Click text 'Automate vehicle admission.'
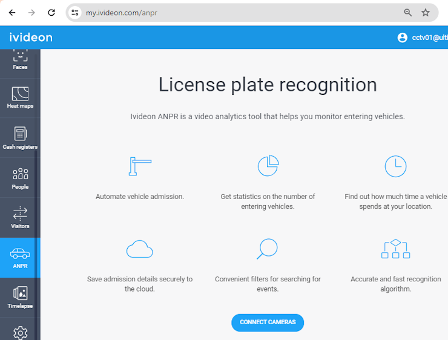448x340 pixels. click(140, 197)
